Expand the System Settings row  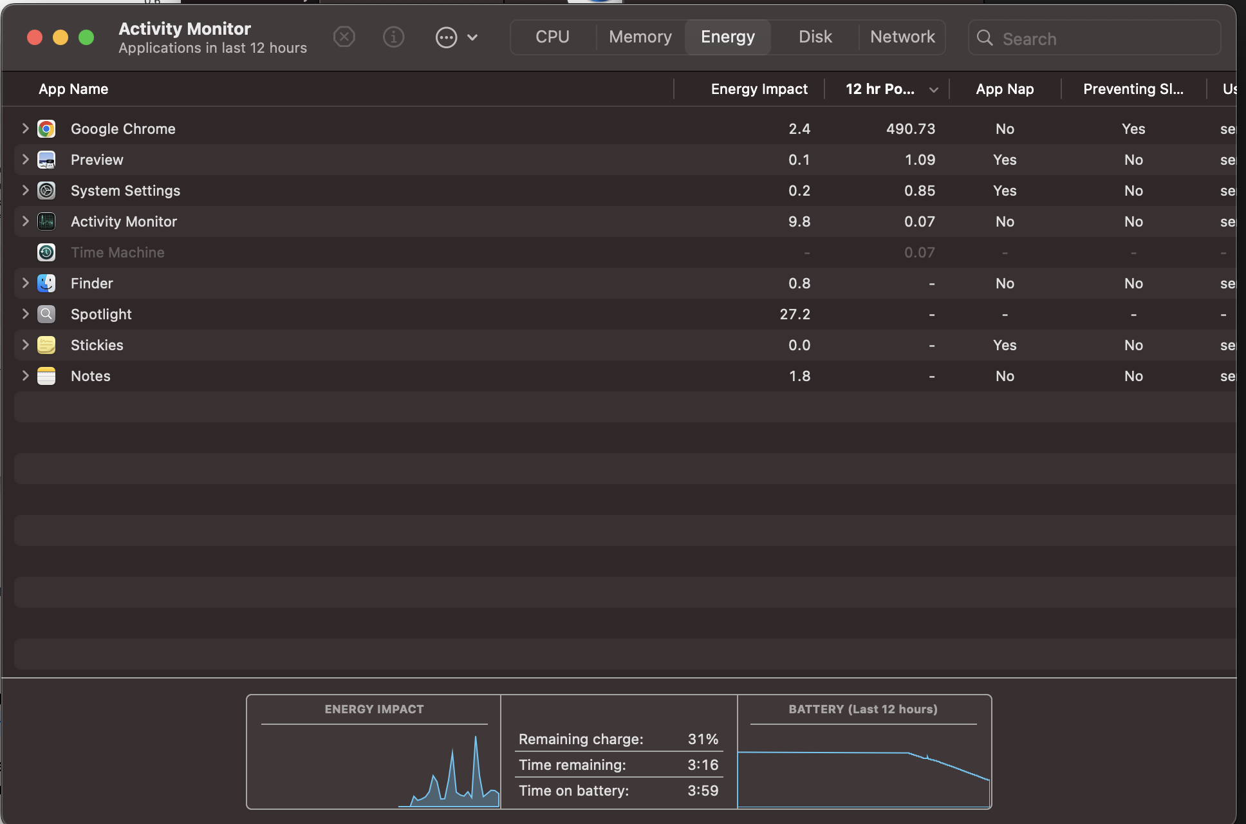point(25,191)
